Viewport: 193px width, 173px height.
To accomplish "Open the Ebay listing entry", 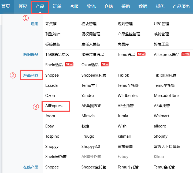I will pyautogui.click(x=50, y=126).
